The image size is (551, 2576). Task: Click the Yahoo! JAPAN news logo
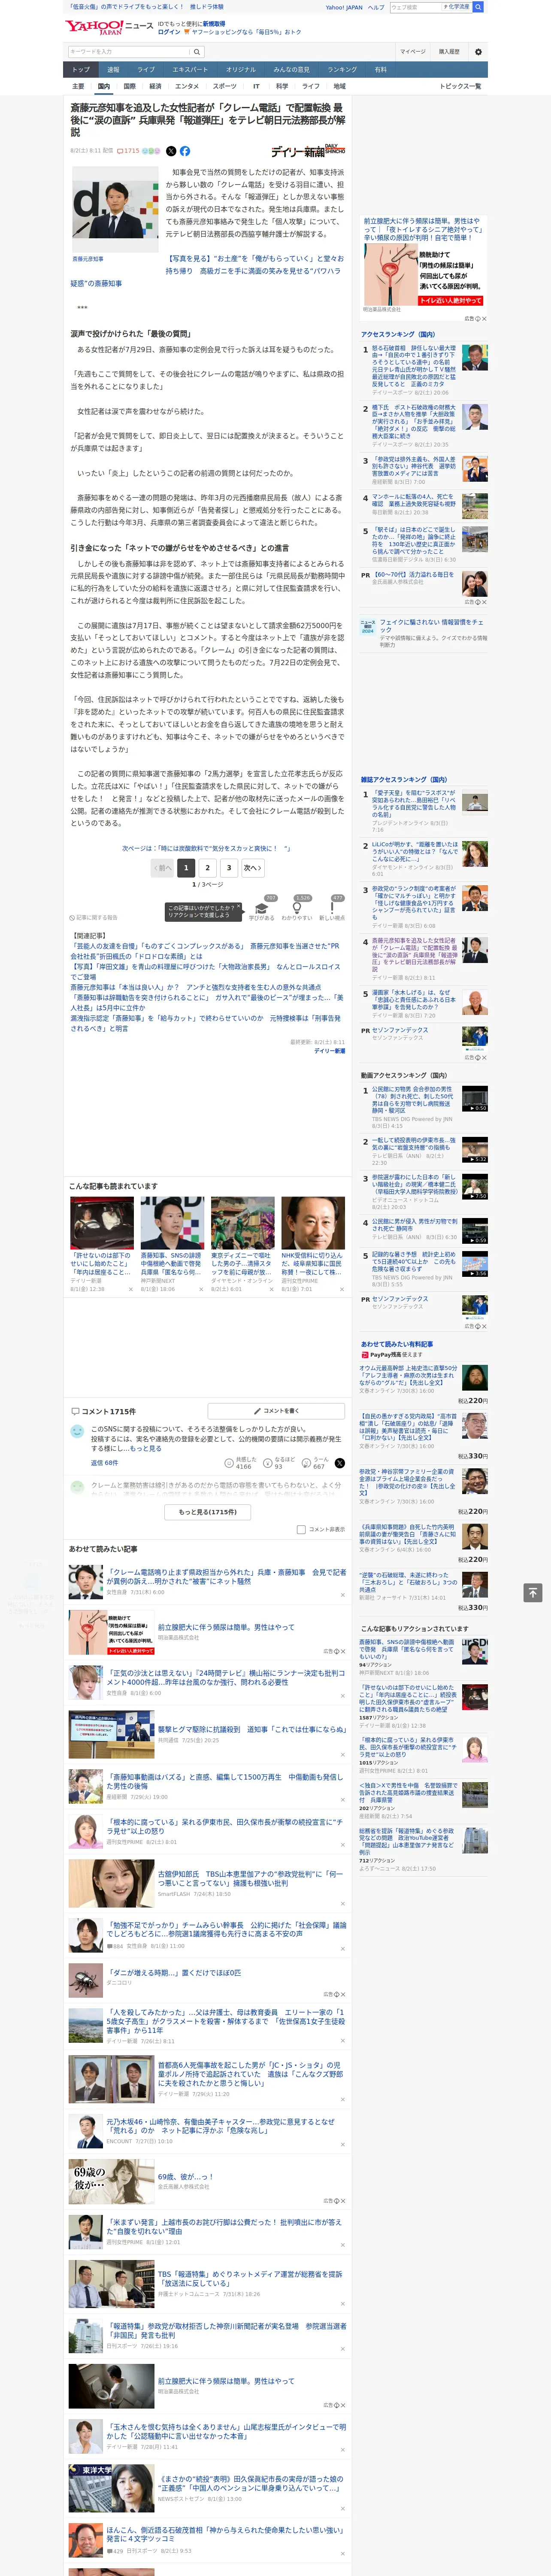110,28
